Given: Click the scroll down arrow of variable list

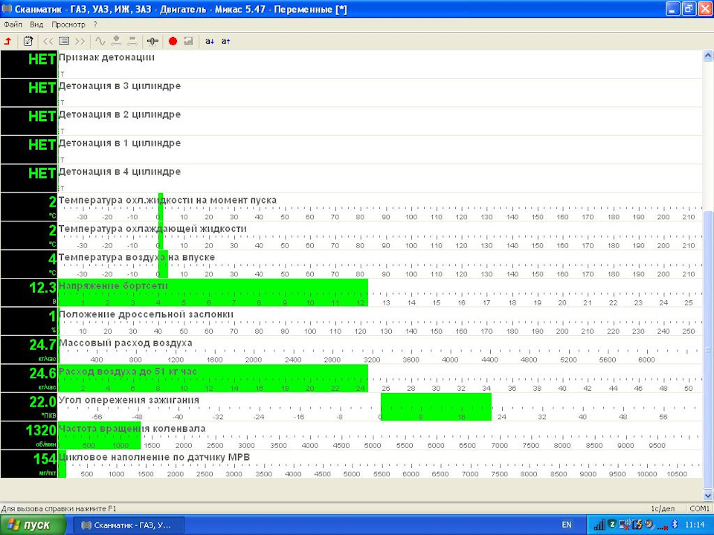Looking at the screenshot, I should pos(708,495).
